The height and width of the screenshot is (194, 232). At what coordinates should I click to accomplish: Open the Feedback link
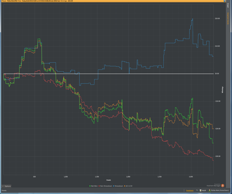[x=190, y=190]
